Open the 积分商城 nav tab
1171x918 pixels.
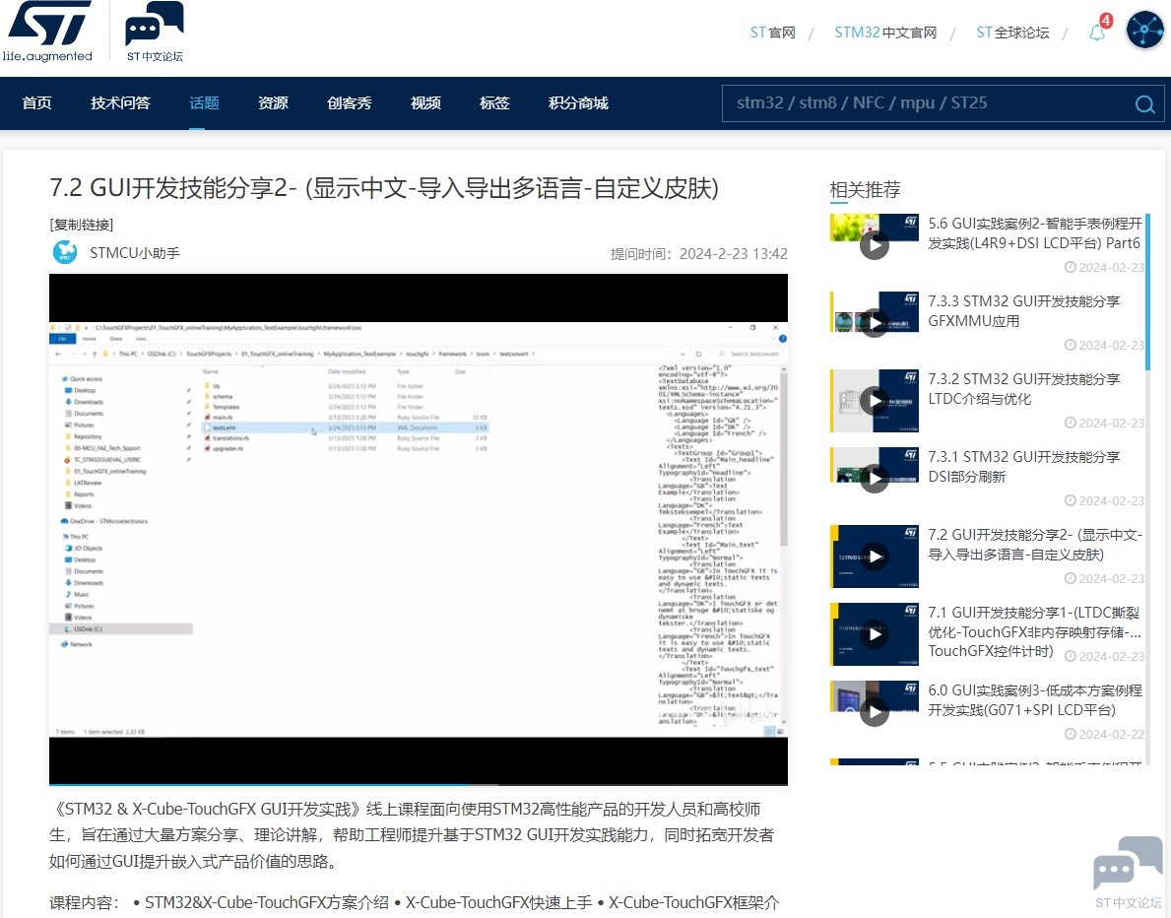click(578, 103)
